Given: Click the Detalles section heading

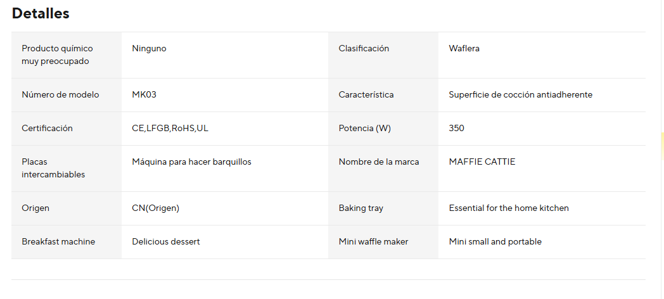Looking at the screenshot, I should pyautogui.click(x=41, y=13).
